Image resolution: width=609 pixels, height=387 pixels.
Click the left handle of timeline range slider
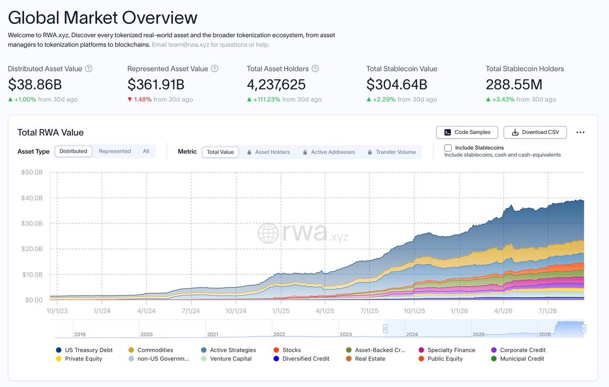tap(385, 329)
